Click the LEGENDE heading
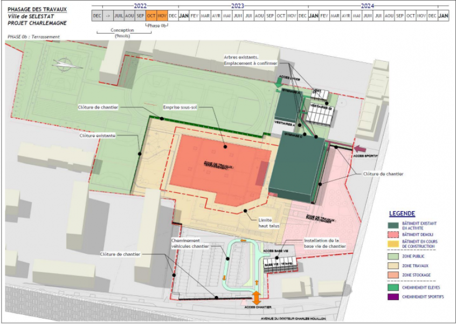 point(402,213)
